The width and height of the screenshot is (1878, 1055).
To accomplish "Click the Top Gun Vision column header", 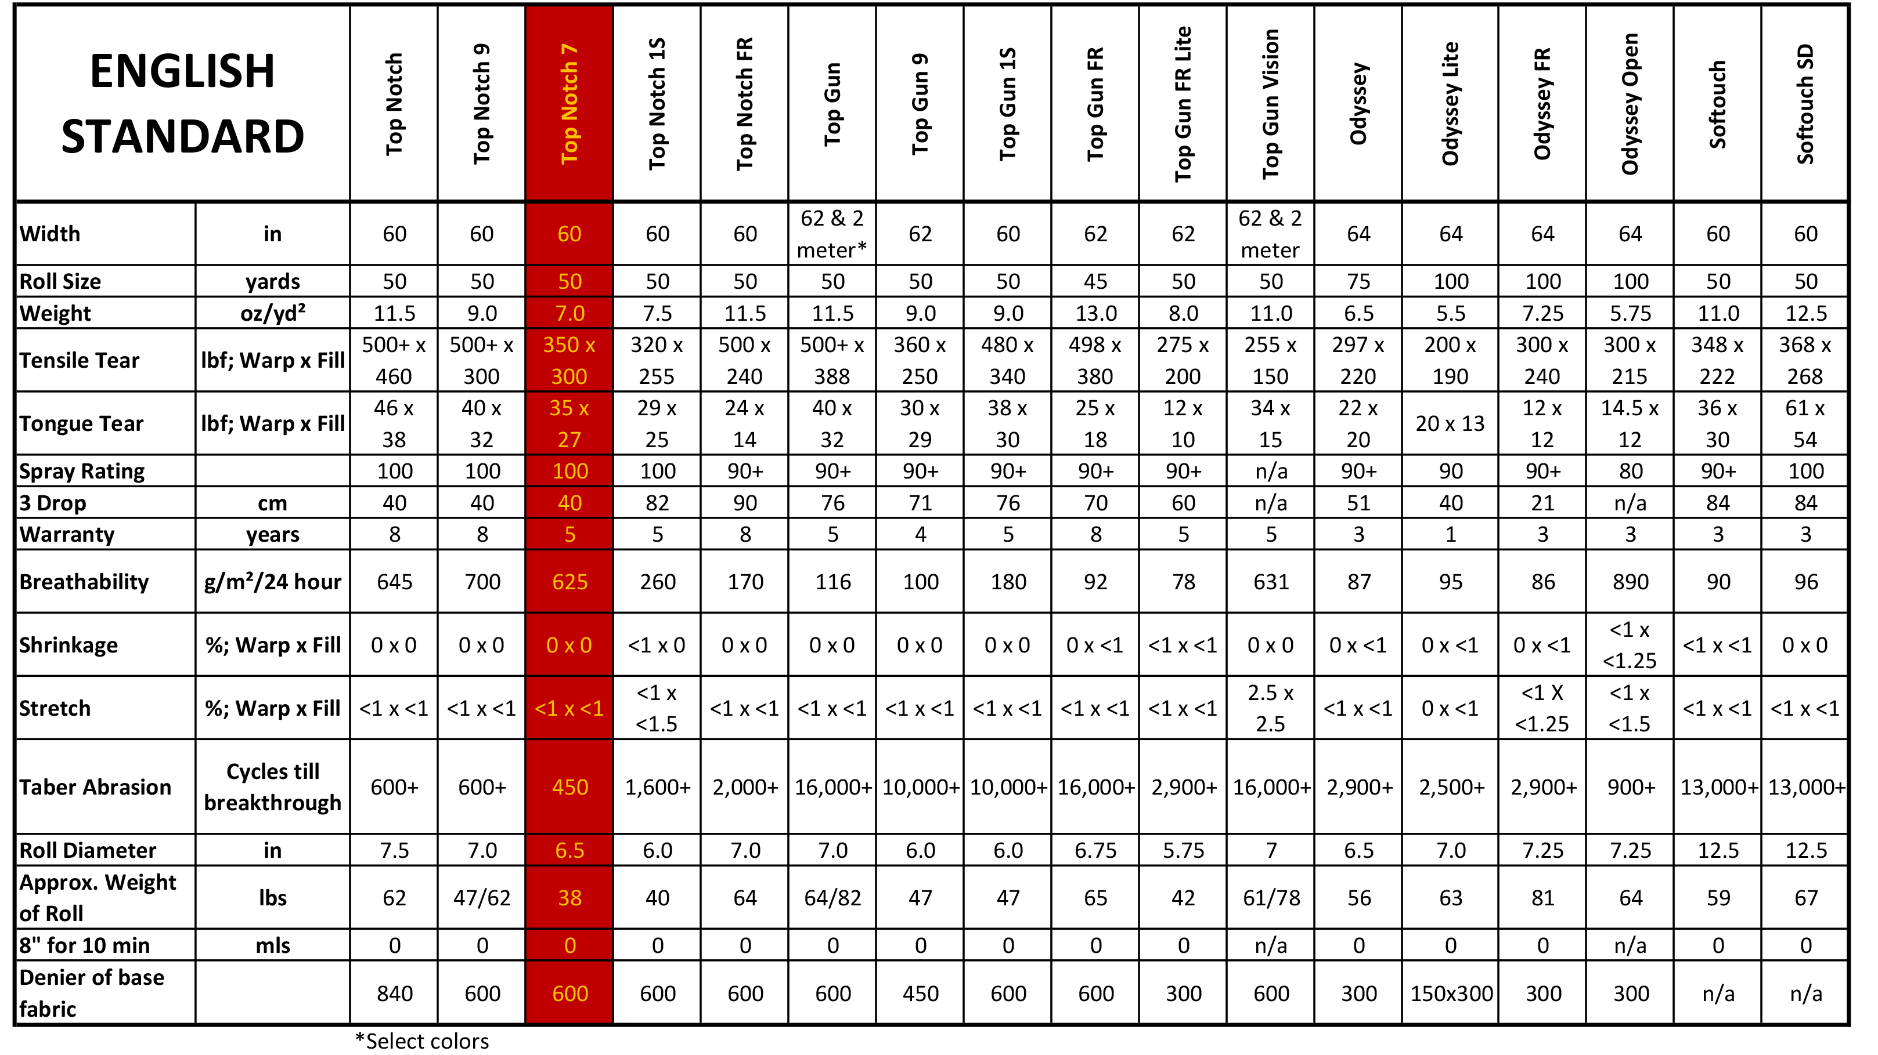I will coord(1271,103).
